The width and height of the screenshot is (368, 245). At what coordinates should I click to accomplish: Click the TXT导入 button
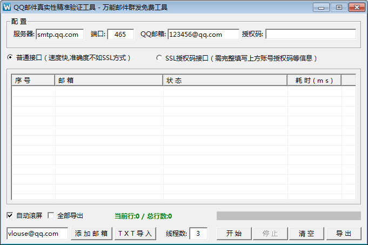136,234
